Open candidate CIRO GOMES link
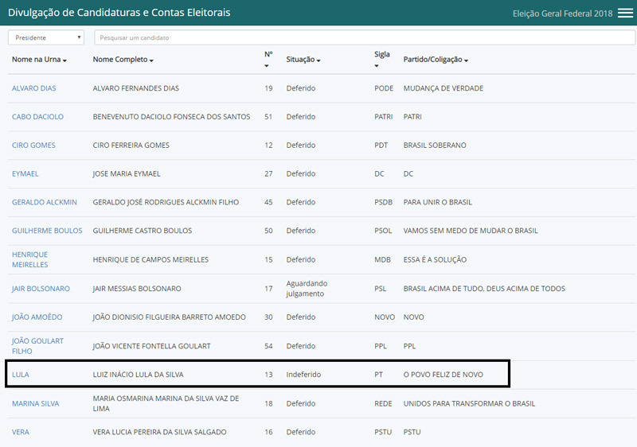The width and height of the screenshot is (637, 447). point(33,146)
